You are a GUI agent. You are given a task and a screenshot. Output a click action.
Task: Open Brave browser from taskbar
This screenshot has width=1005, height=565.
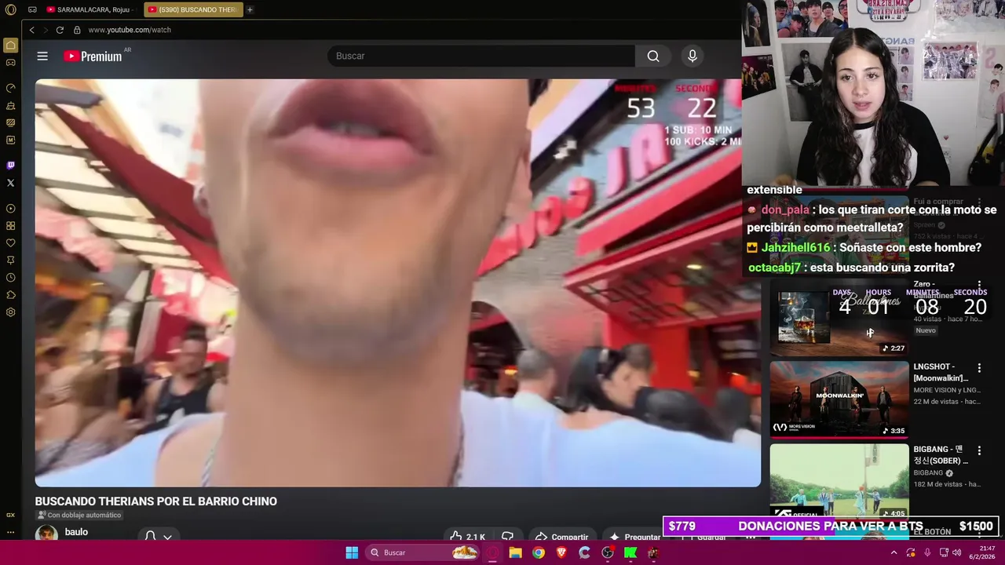tap(561, 552)
